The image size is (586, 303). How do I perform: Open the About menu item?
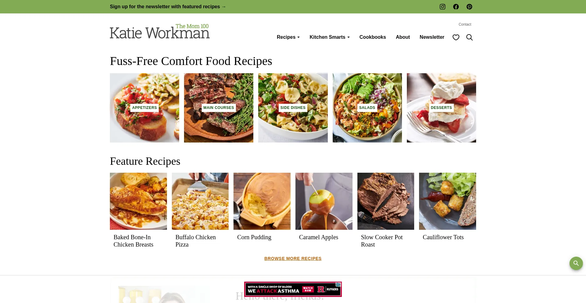(x=403, y=37)
